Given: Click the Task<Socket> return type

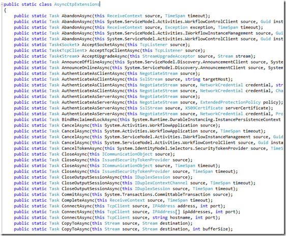Looking at the screenshot, I should point(64,45).
